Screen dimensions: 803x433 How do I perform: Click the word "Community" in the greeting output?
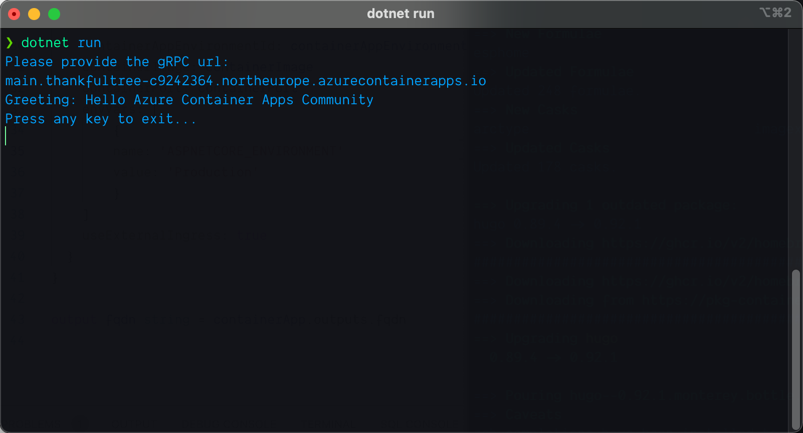tap(337, 100)
